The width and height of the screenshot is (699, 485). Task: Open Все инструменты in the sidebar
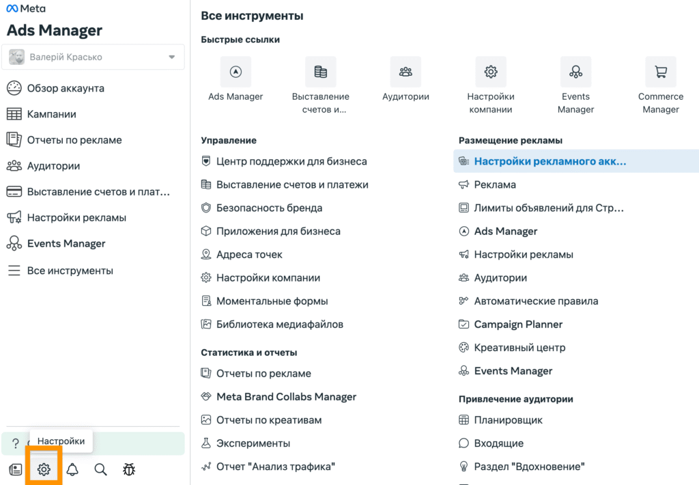pyautogui.click(x=70, y=271)
